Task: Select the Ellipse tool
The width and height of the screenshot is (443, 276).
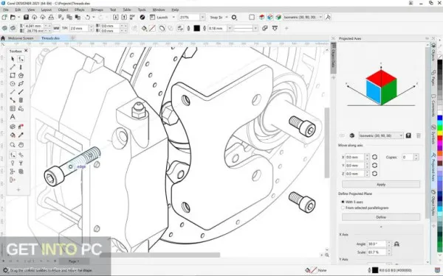Action: (x=13, y=84)
